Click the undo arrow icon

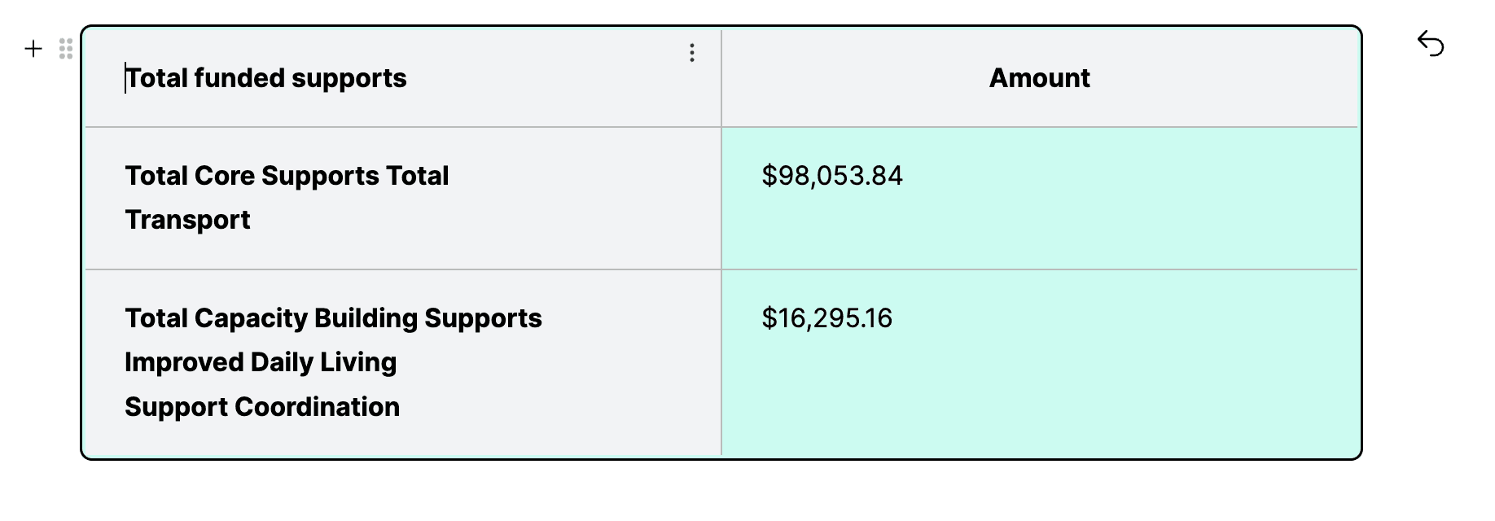(x=1430, y=43)
